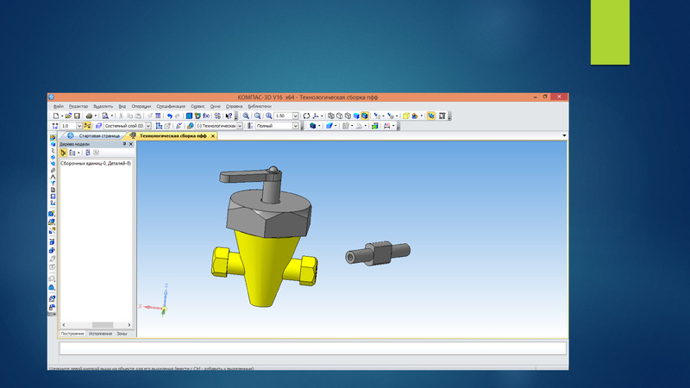This screenshot has height=388, width=690.
Task: Click the highlighted section view icon
Action: point(430,116)
